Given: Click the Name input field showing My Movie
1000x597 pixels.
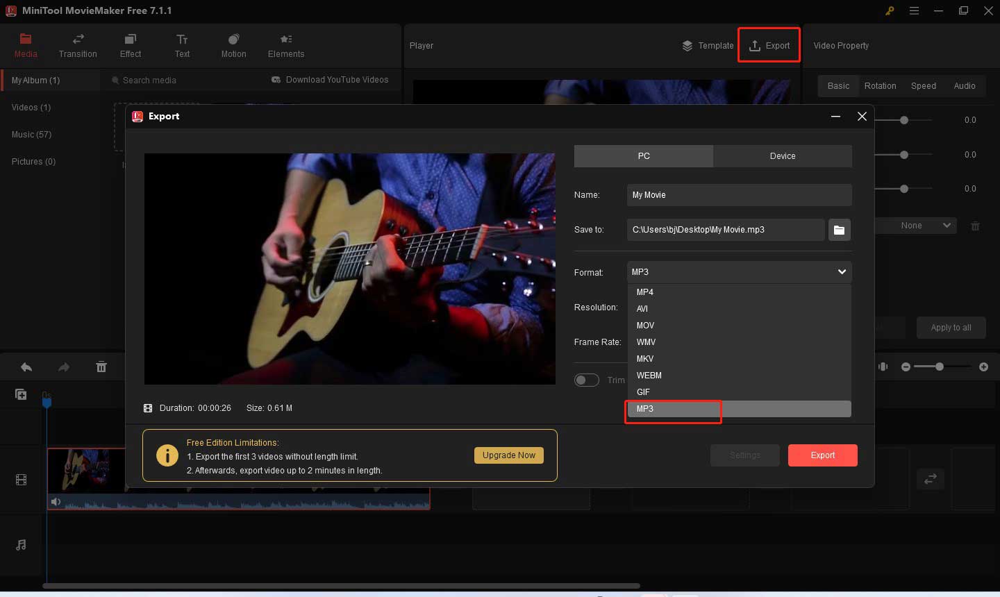Looking at the screenshot, I should [738, 195].
